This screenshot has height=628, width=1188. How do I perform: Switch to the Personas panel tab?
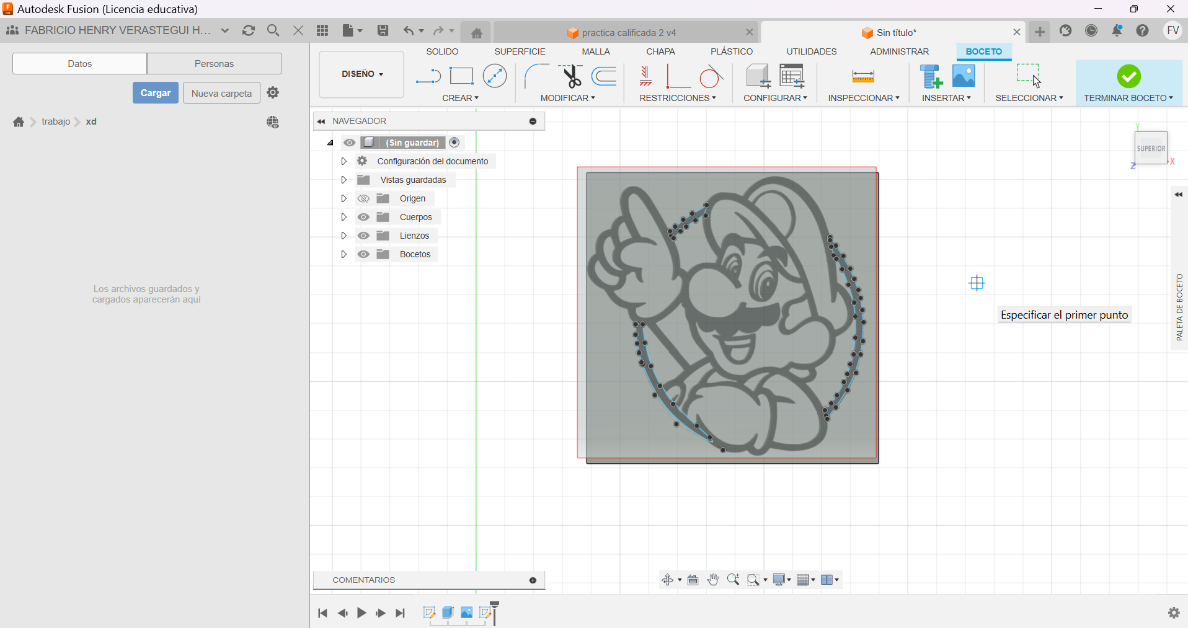[x=214, y=63]
